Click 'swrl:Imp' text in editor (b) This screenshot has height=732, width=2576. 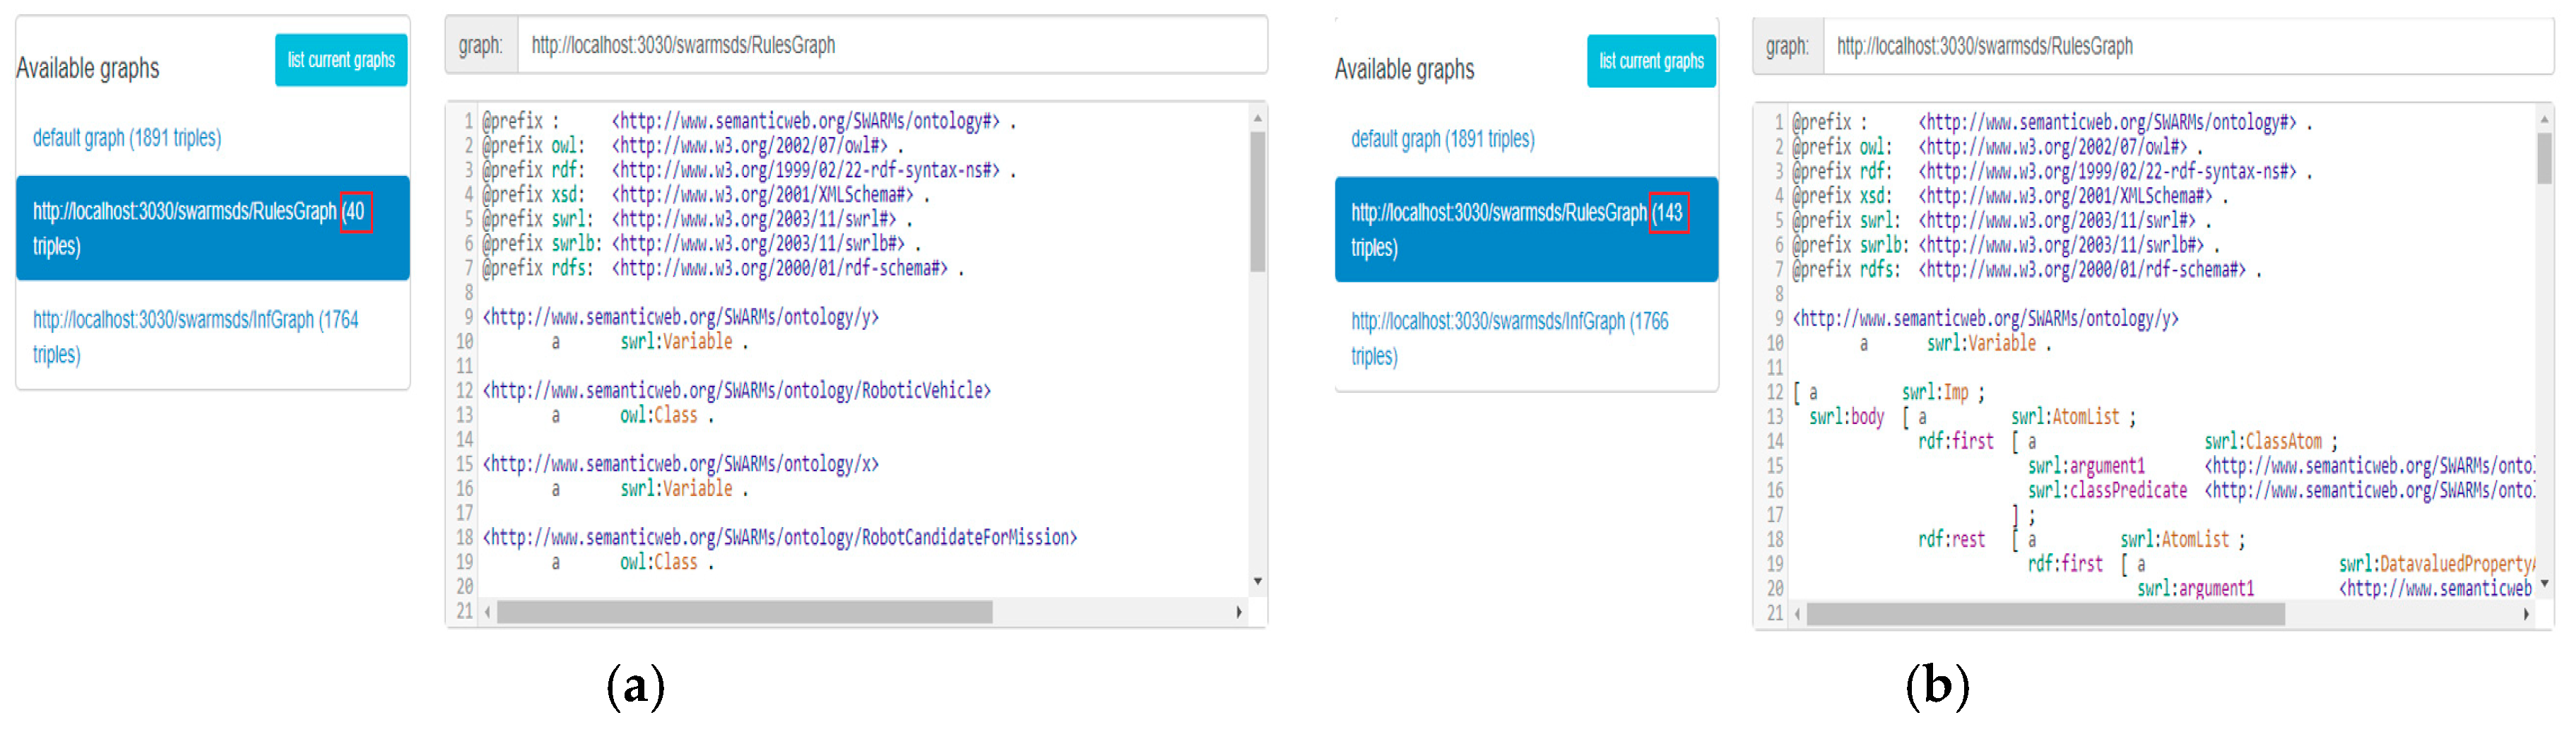coord(1935,392)
